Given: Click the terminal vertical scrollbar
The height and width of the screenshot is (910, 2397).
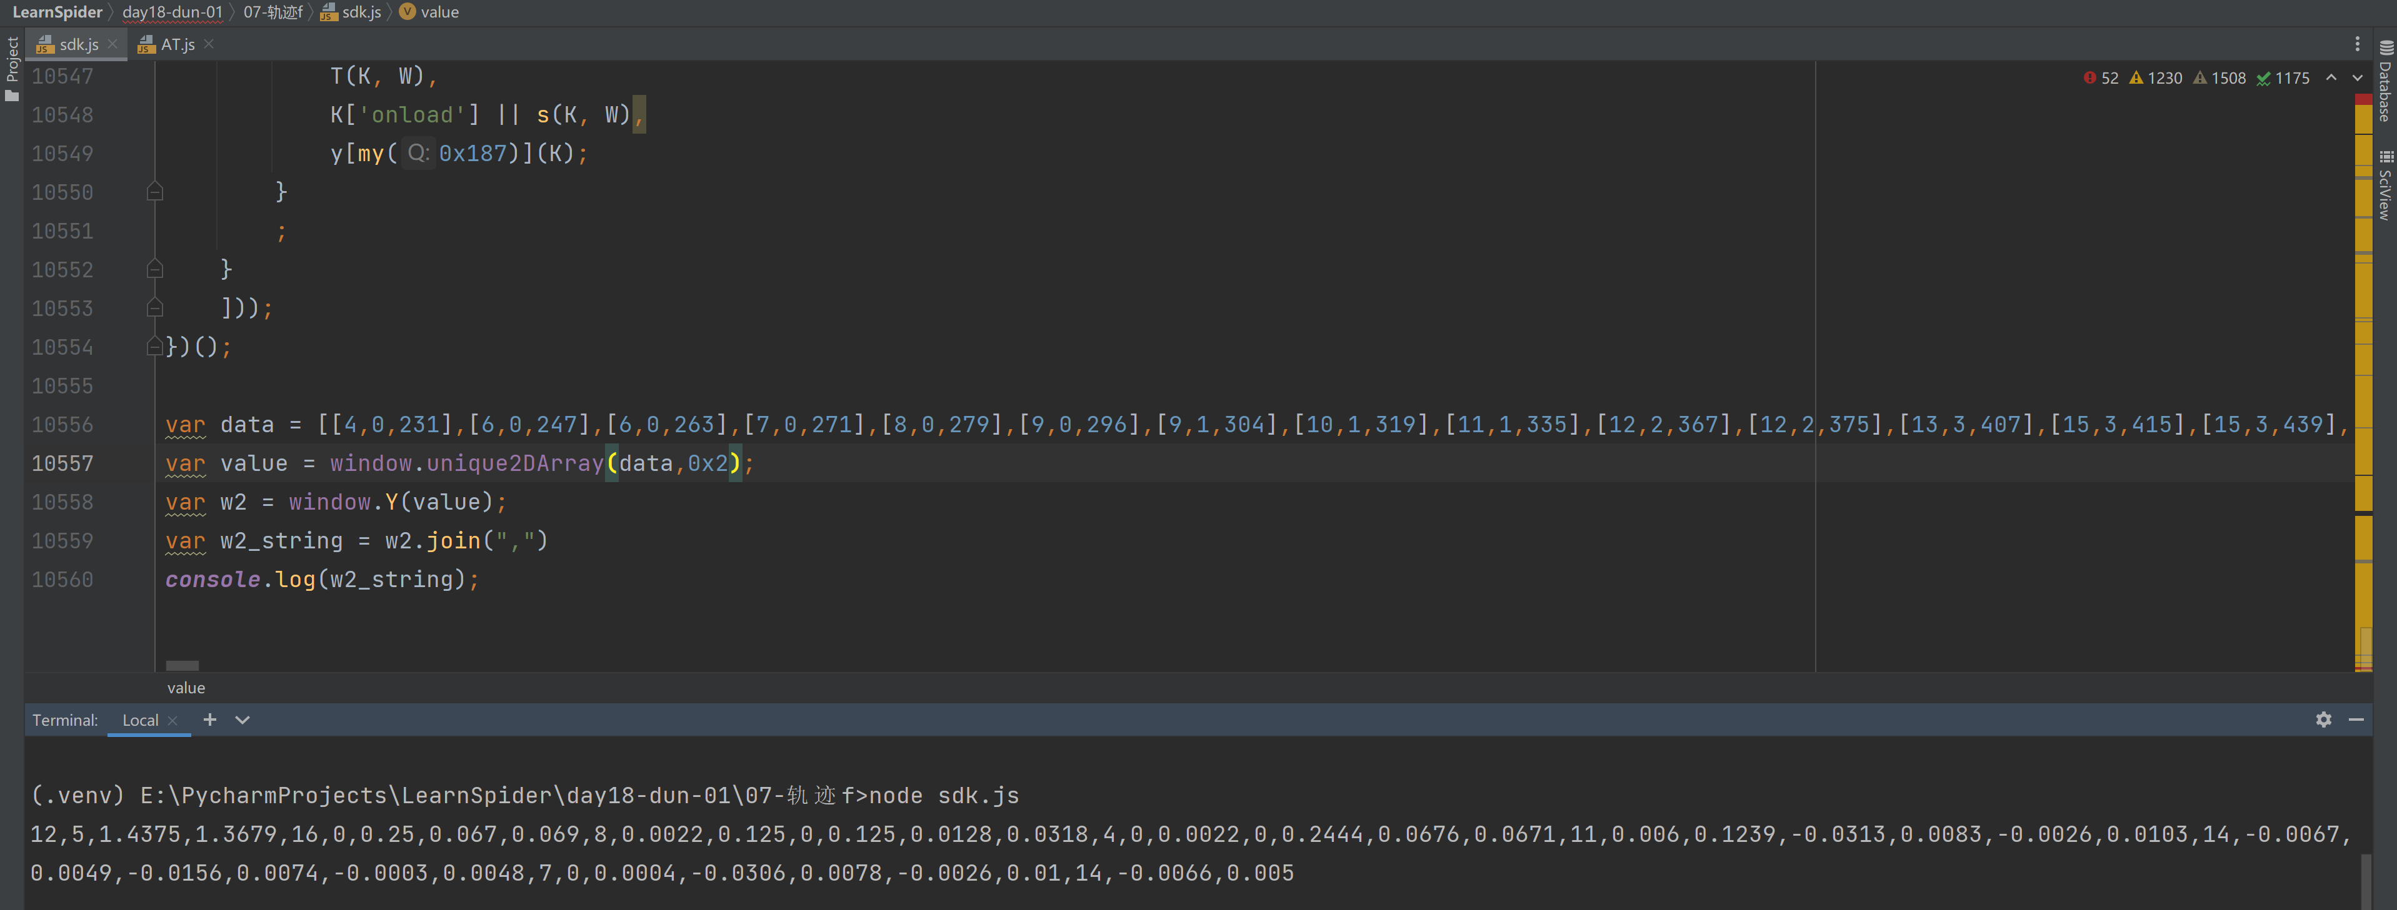Looking at the screenshot, I should 2366,881.
